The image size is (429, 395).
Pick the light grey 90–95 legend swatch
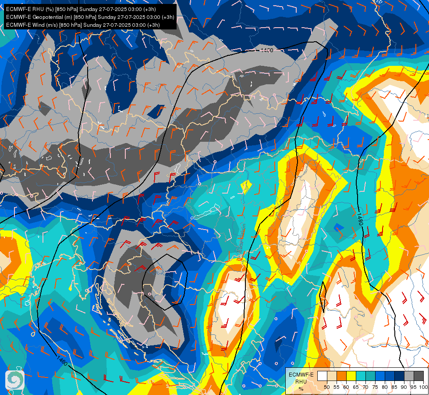tap(409, 376)
